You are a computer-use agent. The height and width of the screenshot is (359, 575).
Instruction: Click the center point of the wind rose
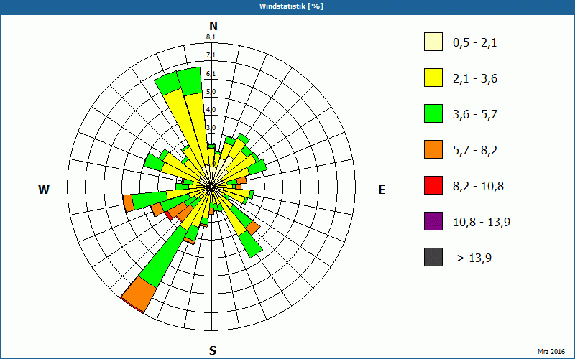click(x=211, y=187)
